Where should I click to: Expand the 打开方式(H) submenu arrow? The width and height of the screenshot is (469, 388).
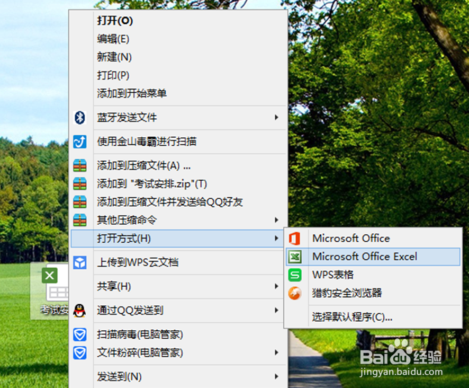tap(276, 239)
